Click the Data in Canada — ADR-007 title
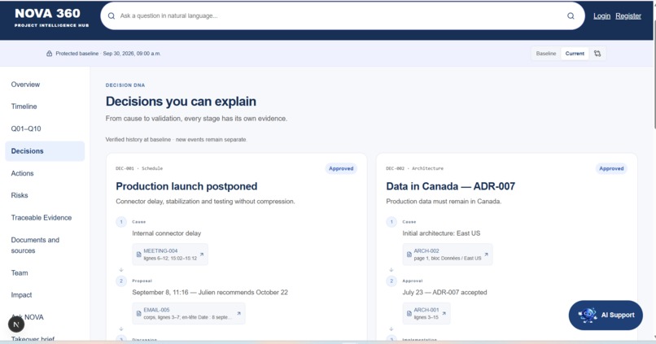 [451, 186]
